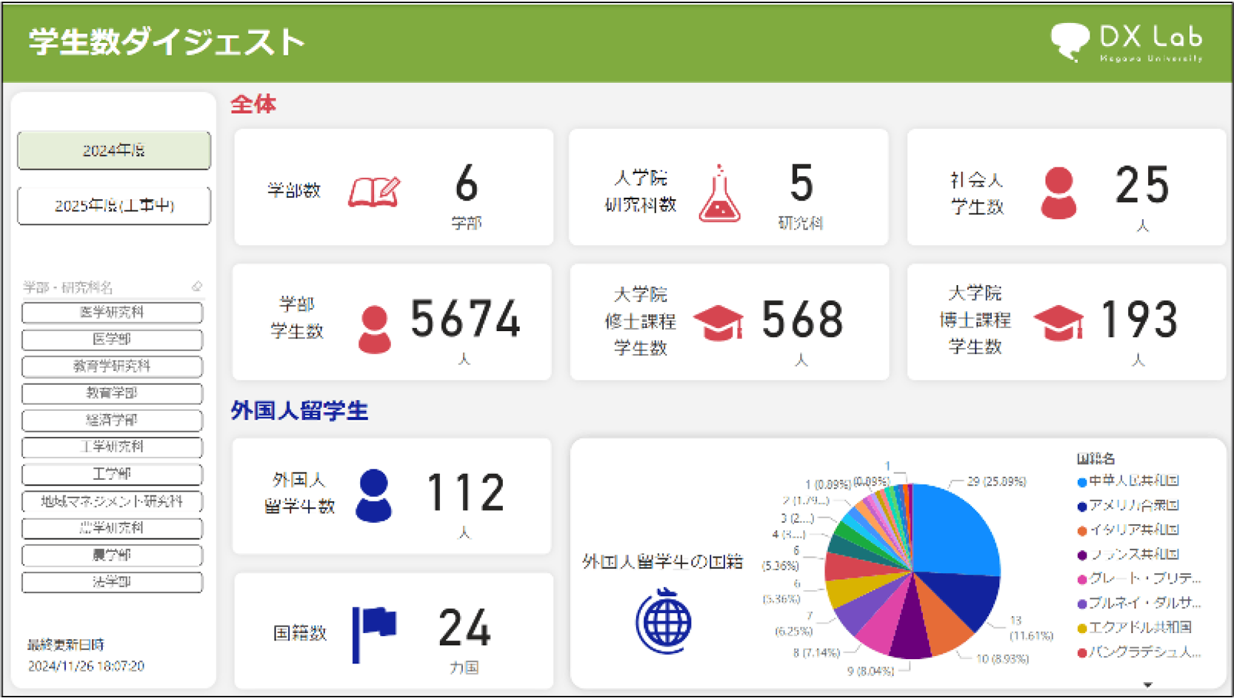Click the 193 doctoral student count
The width and height of the screenshot is (1234, 699).
(1139, 319)
